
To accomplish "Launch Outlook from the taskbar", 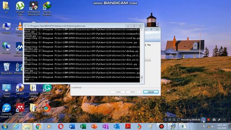I will point(117,126).
